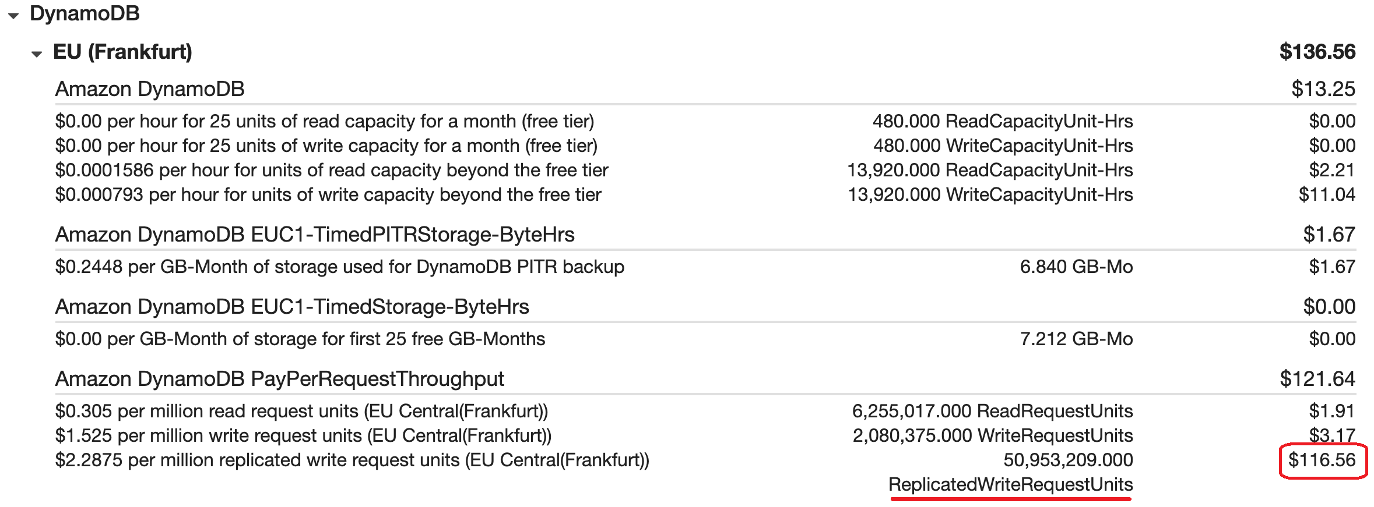Click the underlined ReplicatedWriteRequestUnits label

[1010, 484]
